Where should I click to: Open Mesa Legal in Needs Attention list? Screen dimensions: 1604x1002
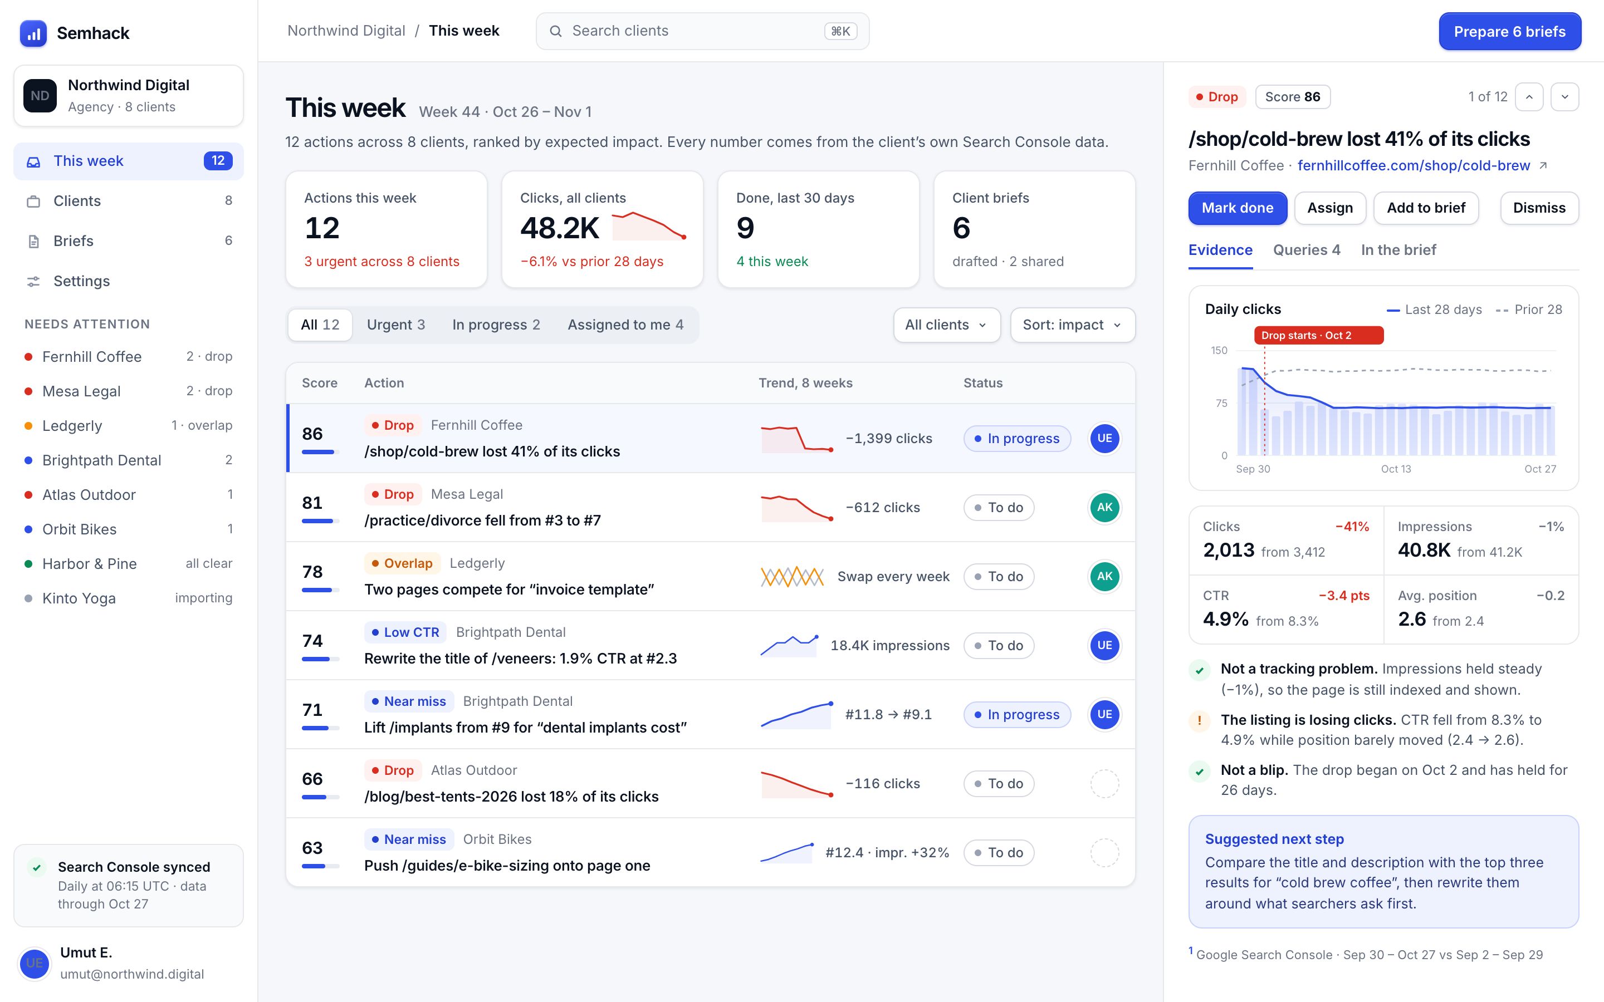(x=128, y=391)
